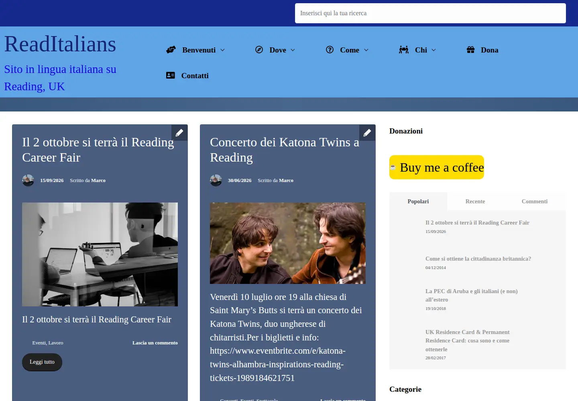Expand the Benvenuti menu chevron
Image resolution: width=578 pixels, height=401 pixels.
223,50
